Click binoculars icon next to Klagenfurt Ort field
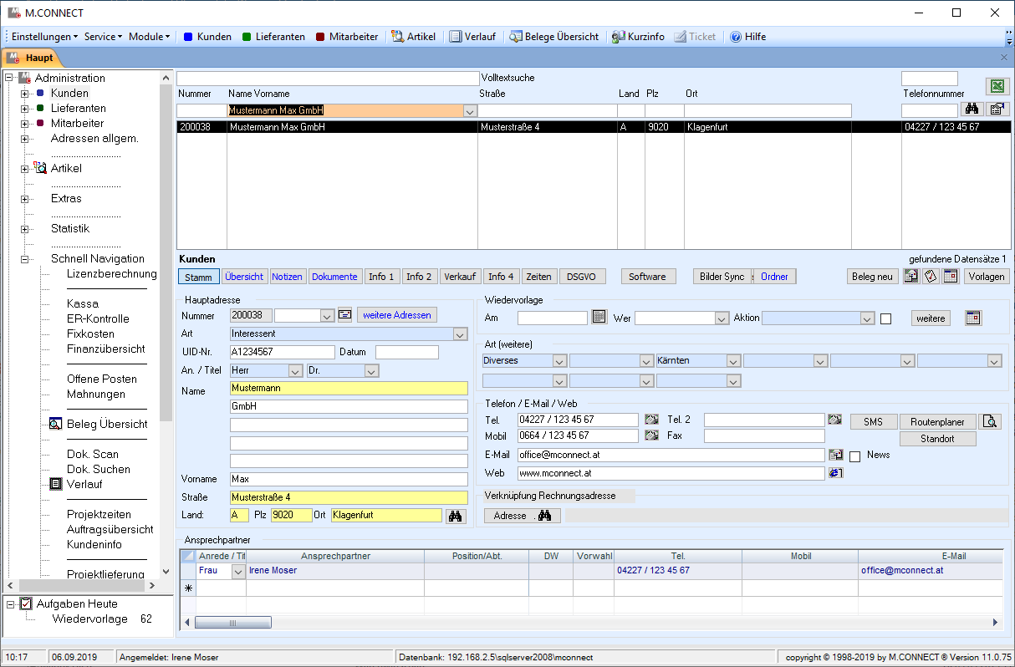Screen dimensions: 1015x667 [x=456, y=516]
